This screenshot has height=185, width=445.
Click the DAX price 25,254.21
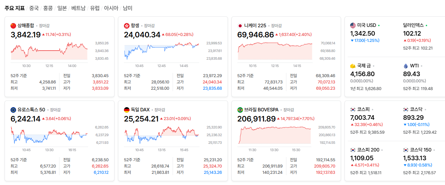pos(141,119)
